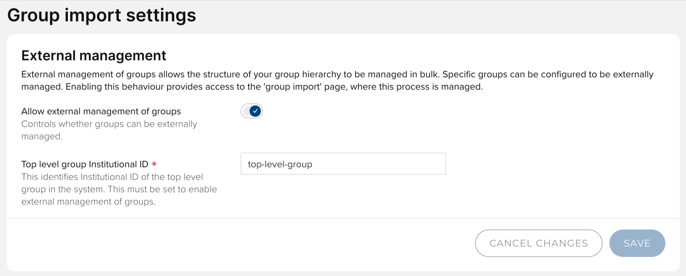Disable the external management of groups toggle
Viewport: 686px width, 276px height.
pos(252,111)
